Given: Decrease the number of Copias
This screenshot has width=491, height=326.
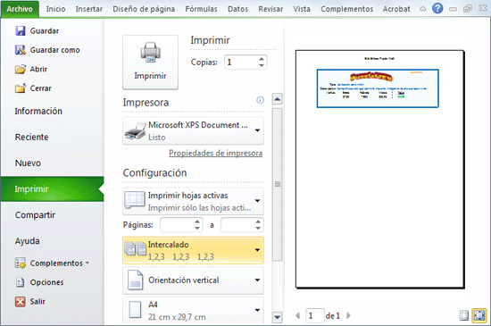Looking at the screenshot, I should [x=262, y=65].
